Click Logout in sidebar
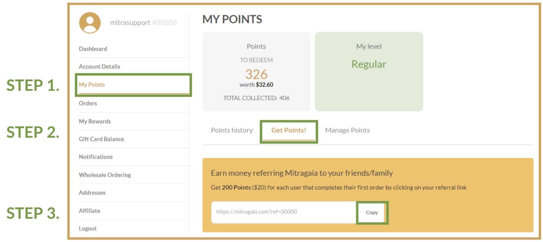The image size is (543, 242). point(87,228)
